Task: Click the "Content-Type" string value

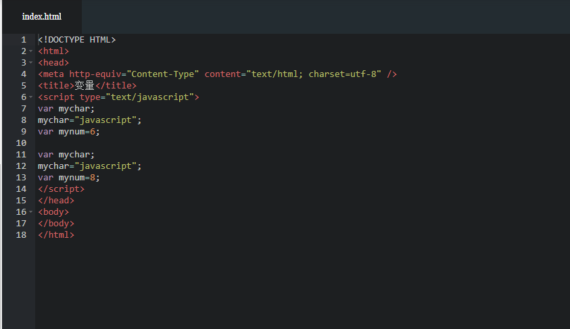Action: pos(163,74)
